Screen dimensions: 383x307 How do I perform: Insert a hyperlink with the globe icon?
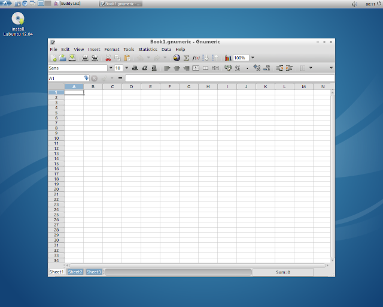pyautogui.click(x=177, y=58)
